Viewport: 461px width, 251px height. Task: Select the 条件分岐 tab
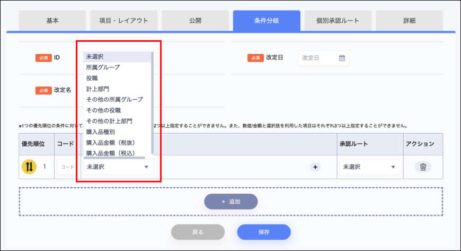coord(267,21)
